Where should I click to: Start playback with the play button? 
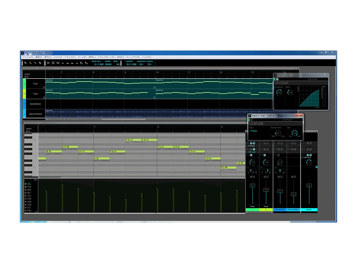pos(48,63)
